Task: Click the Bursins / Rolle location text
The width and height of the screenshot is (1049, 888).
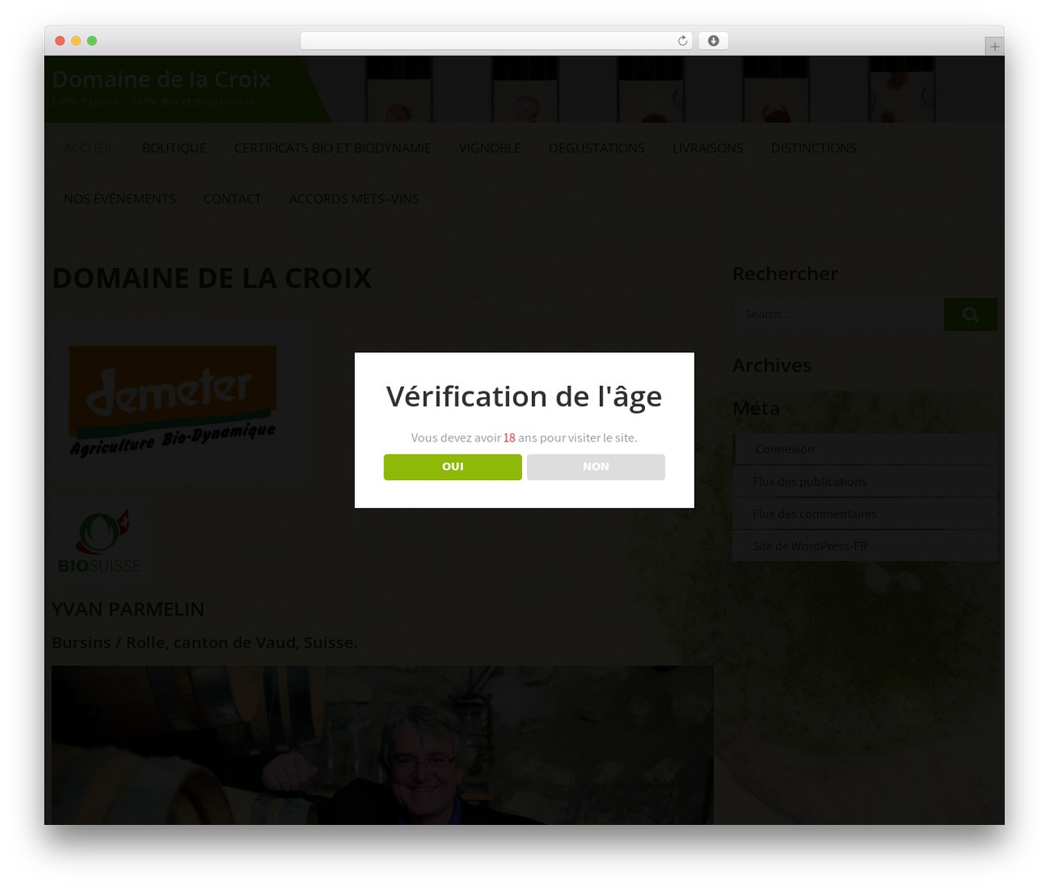Action: (205, 643)
